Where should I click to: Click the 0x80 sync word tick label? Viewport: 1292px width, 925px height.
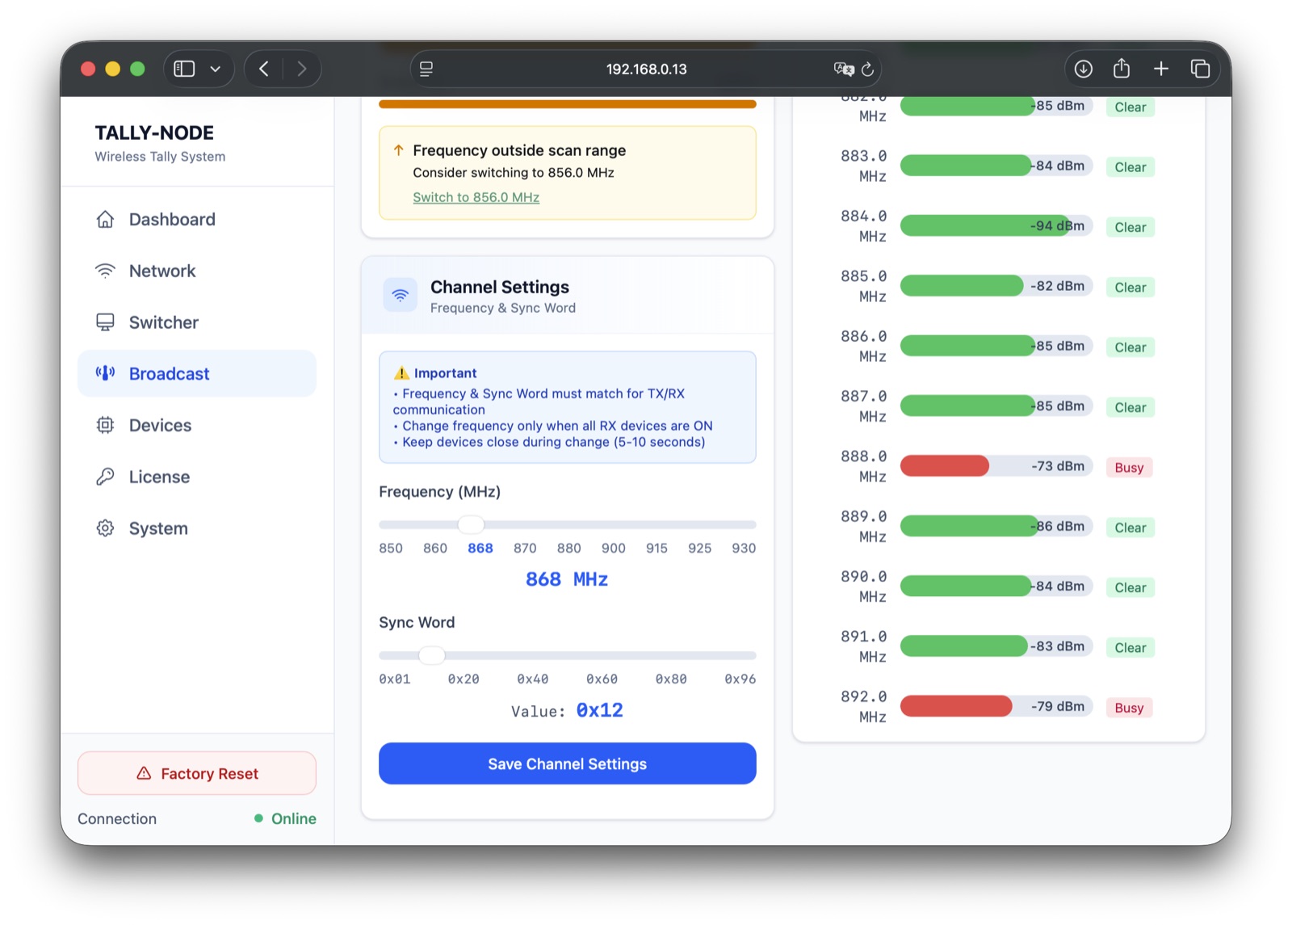point(671,679)
